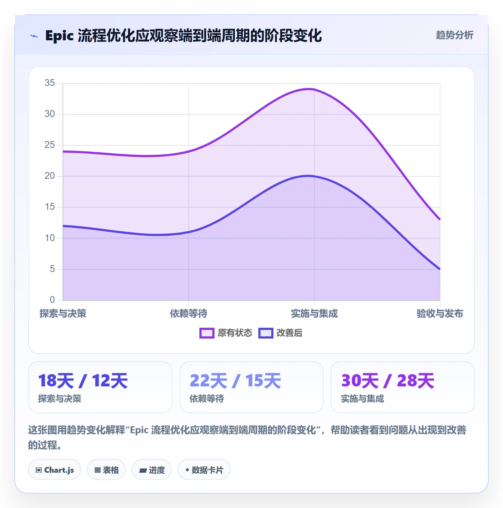
Task: Click the 原有状态 start point at 探索与决策
Action: coord(63,151)
